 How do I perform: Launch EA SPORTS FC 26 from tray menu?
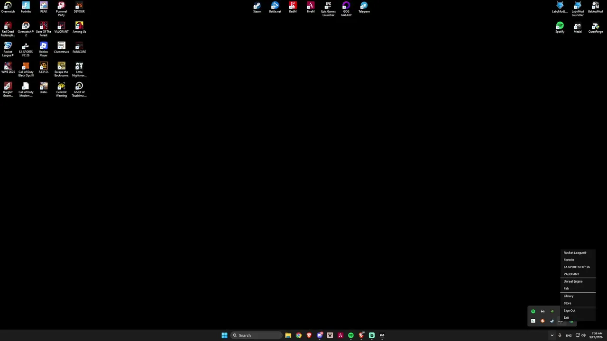(x=578, y=267)
